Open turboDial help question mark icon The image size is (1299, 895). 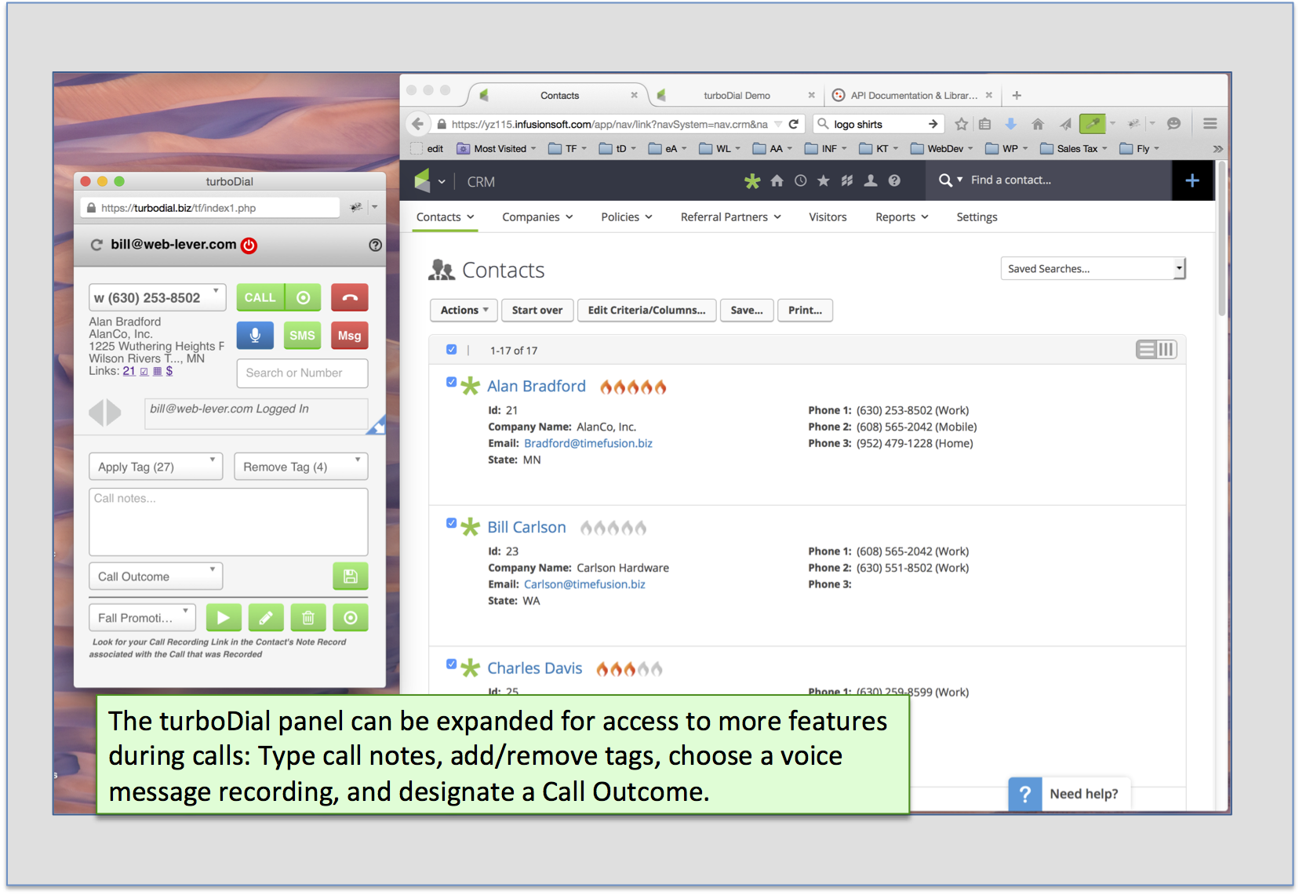tap(376, 245)
